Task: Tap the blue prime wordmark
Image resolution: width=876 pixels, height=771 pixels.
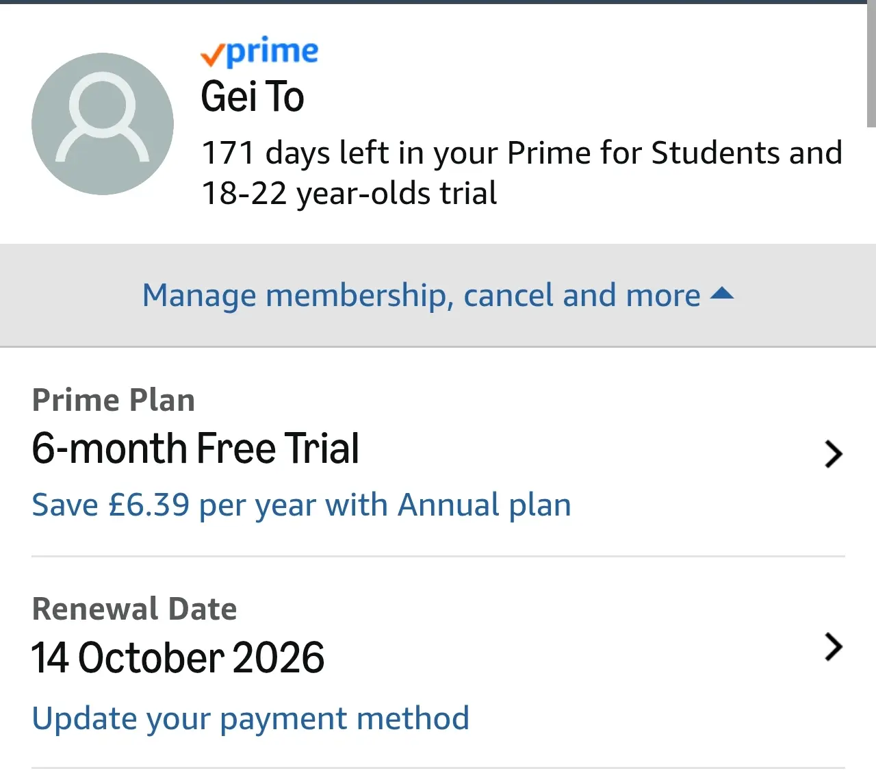Action: (x=272, y=53)
